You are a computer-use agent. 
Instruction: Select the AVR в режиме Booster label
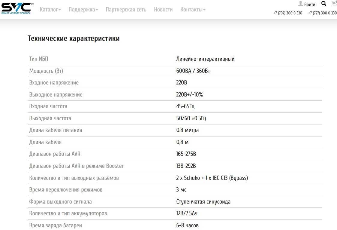point(77,166)
